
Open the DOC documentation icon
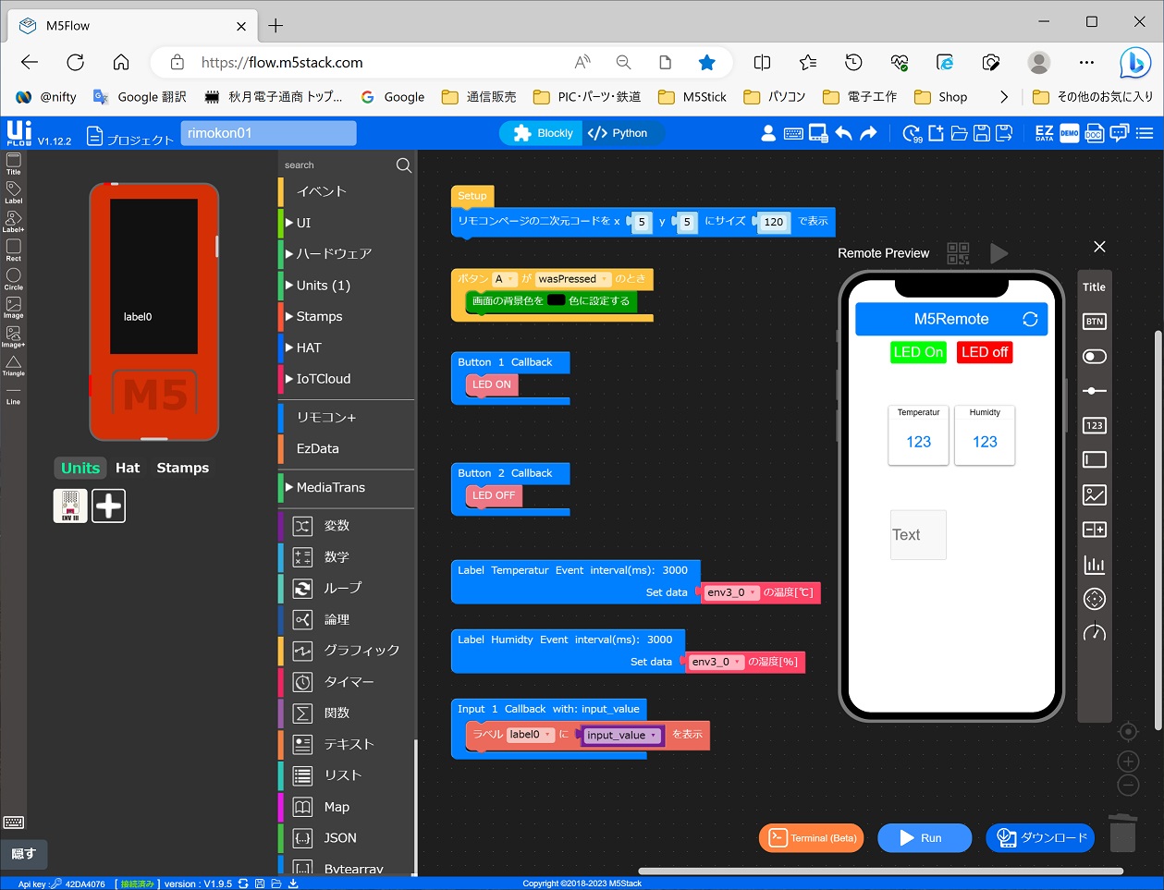pos(1094,133)
